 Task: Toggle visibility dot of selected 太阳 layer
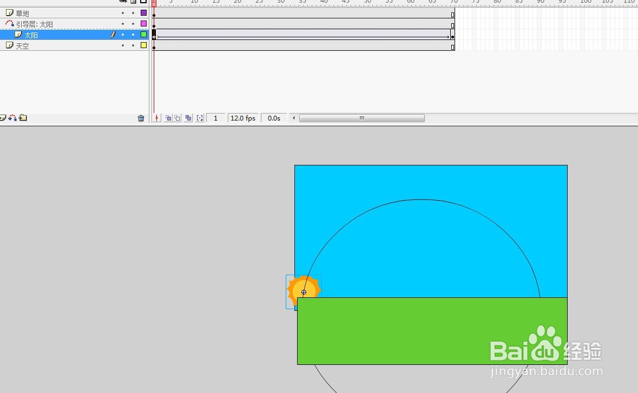click(x=123, y=35)
